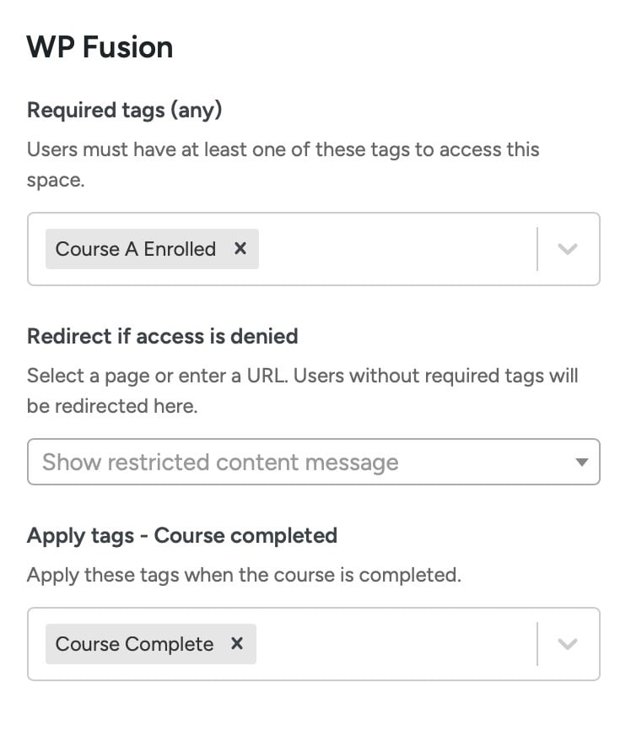Click the 'be redirected here.' text line
This screenshot has width=631, height=731.
[x=111, y=406]
